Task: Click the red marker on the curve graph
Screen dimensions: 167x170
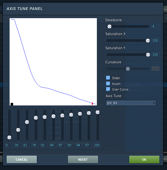Action: [92, 104]
